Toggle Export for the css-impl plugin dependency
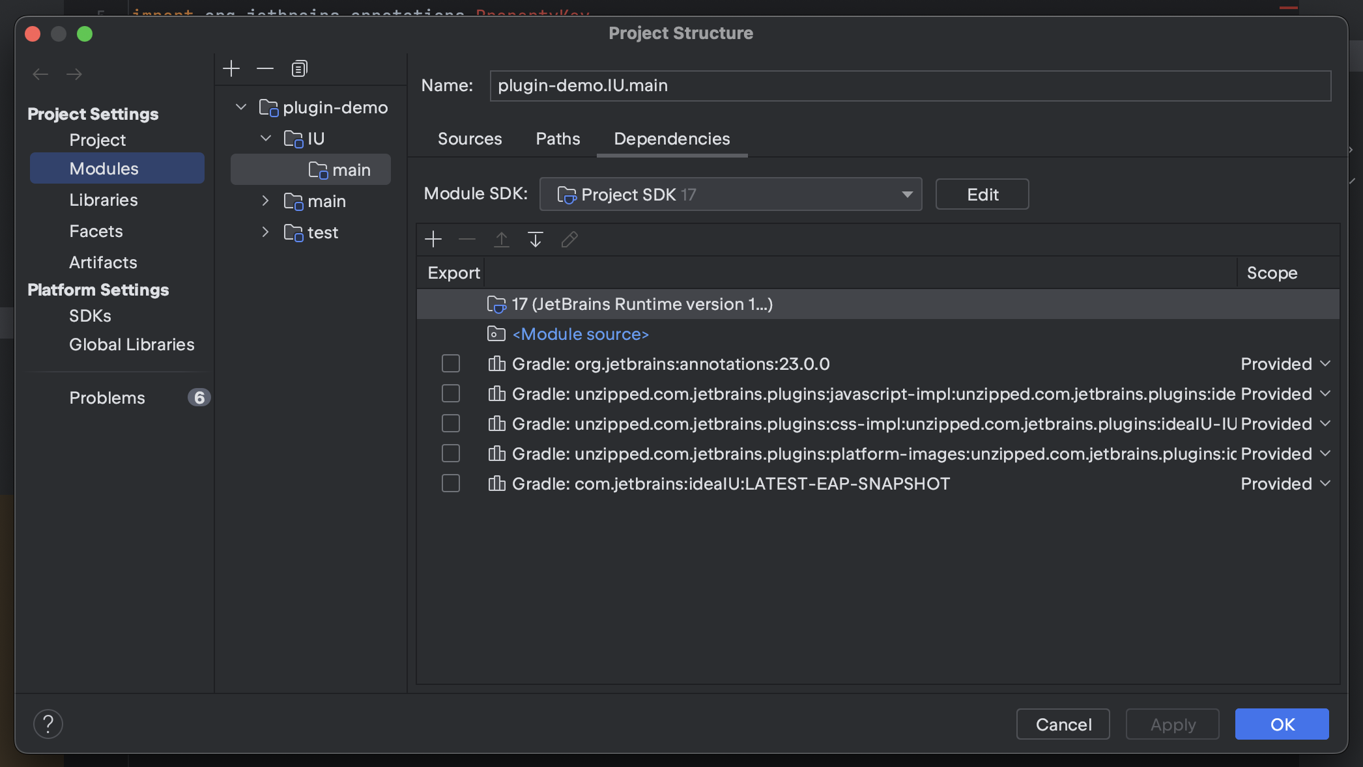1363x767 pixels. click(x=450, y=423)
